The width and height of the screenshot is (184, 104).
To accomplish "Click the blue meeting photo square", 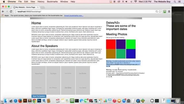I will coord(131,54).
